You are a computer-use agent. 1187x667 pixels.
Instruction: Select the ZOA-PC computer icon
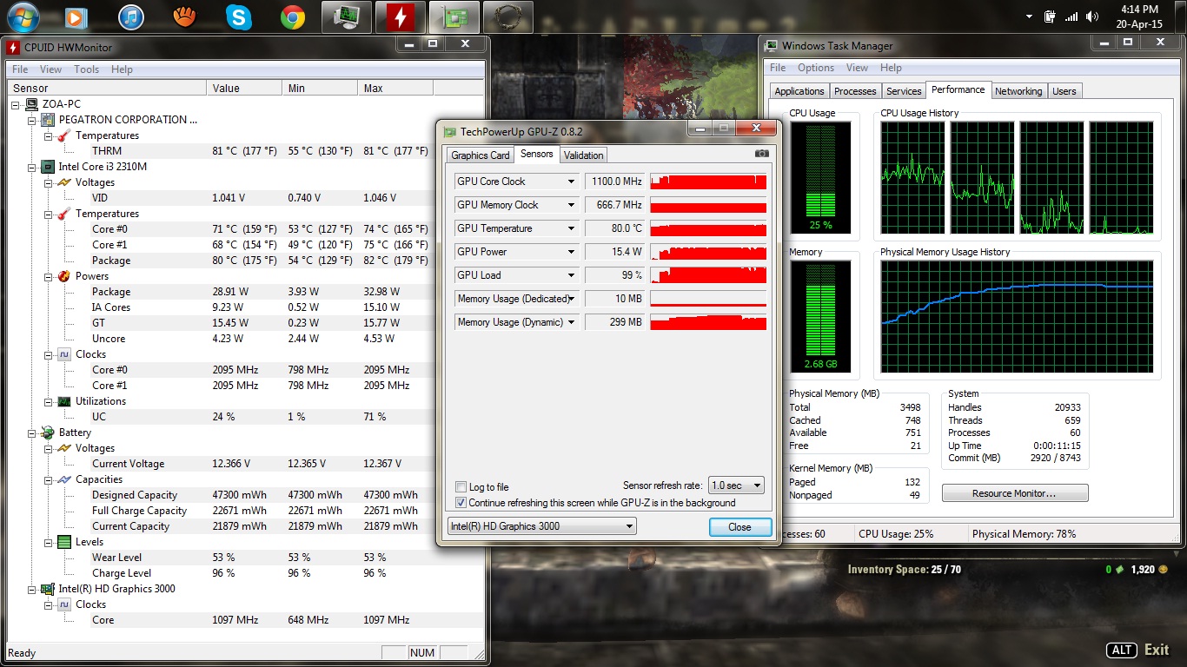pos(32,104)
